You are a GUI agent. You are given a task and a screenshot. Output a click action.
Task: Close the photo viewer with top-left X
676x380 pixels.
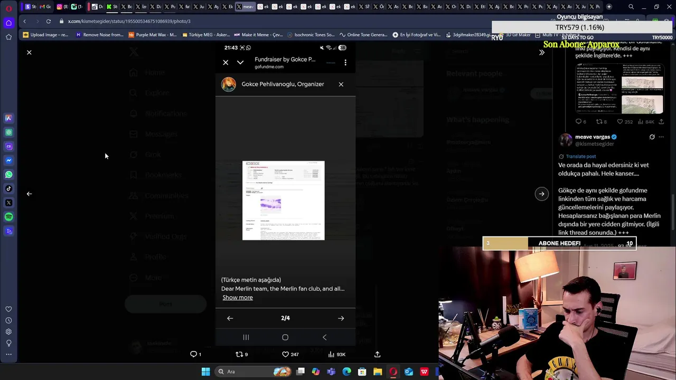tap(29, 52)
